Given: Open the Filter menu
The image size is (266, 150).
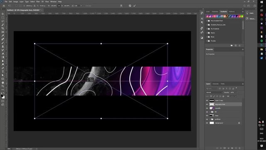Looking at the screenshot, I should click(x=38, y=2).
